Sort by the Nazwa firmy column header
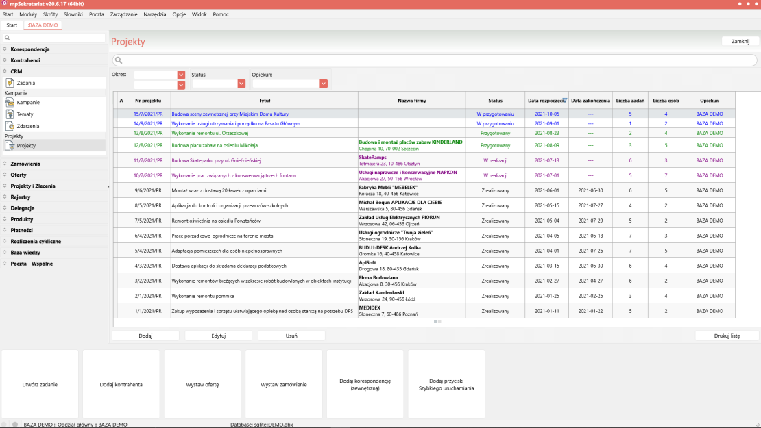 pyautogui.click(x=412, y=101)
